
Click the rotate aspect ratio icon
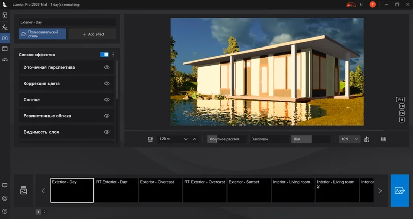click(x=367, y=139)
